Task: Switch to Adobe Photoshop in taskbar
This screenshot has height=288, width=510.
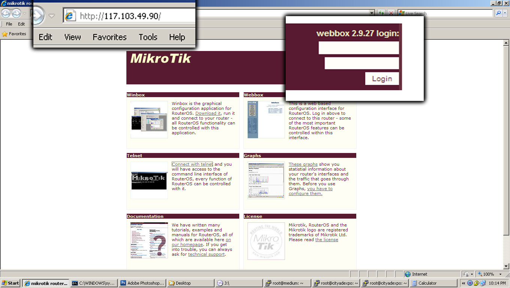Action: point(142,283)
